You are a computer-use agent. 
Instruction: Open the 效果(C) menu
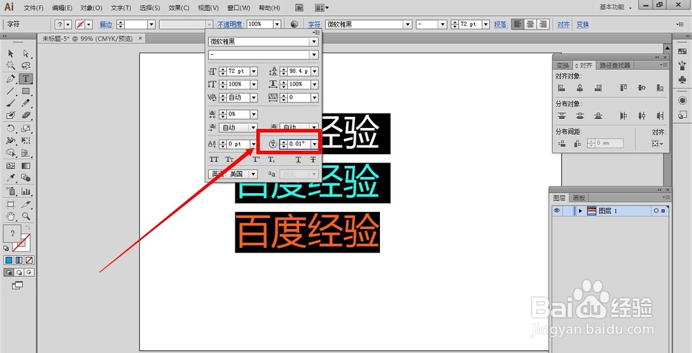pyautogui.click(x=179, y=8)
